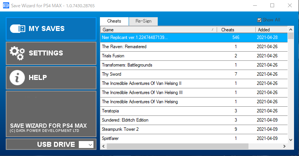299x156 pixels.
Task: Select the Spiritfarer row
Action: (x=194, y=138)
